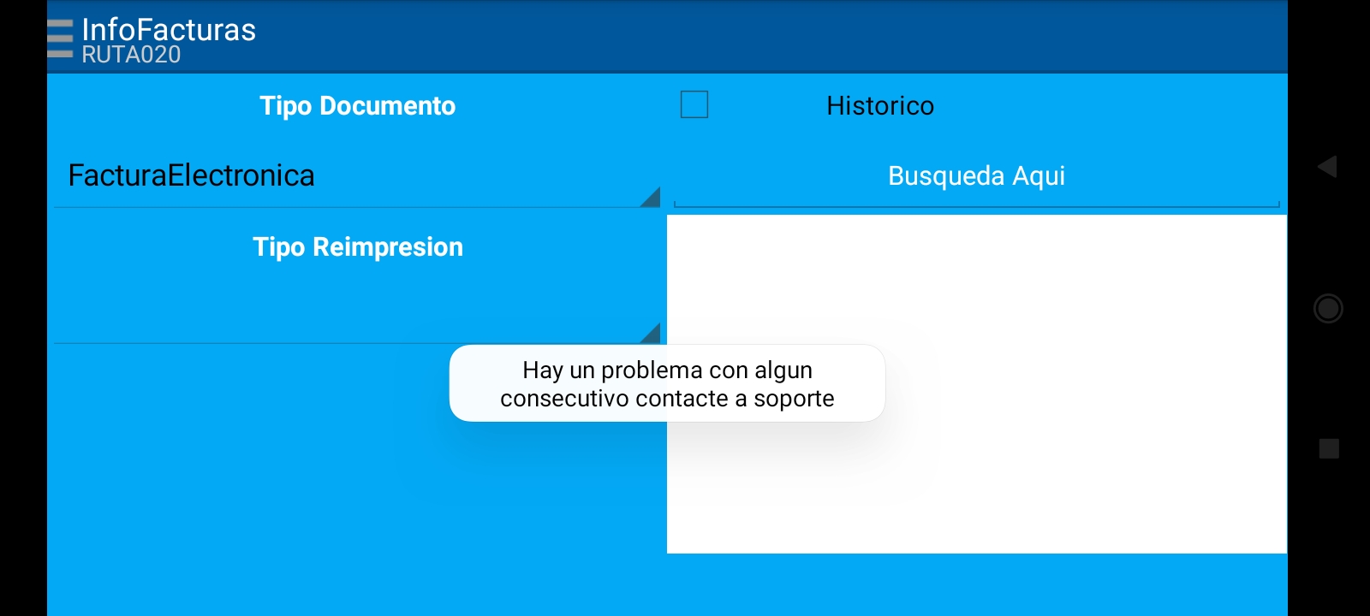Focus the Busqueda Aqui search field

[x=976, y=176]
